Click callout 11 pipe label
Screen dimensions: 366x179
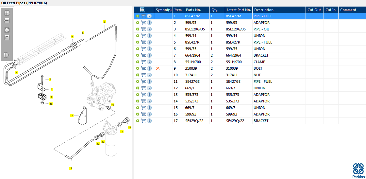point(71,168)
